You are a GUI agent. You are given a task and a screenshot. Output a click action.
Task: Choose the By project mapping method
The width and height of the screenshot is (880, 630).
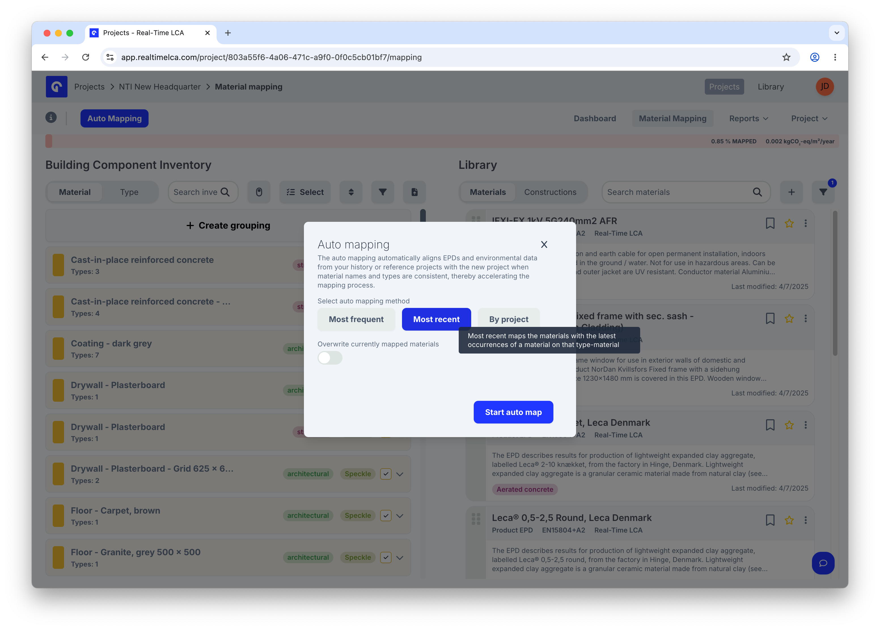point(508,319)
